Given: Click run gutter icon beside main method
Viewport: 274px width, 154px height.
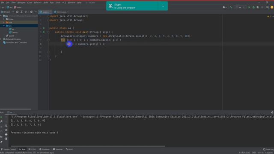Looking at the screenshot, I should pyautogui.click(x=44, y=32).
